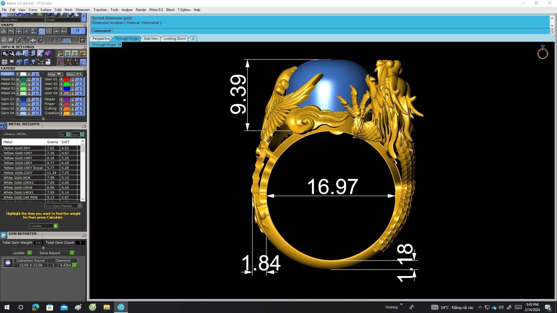Enable the Midpoint snap icon
557x313 pixels.
[57, 31]
